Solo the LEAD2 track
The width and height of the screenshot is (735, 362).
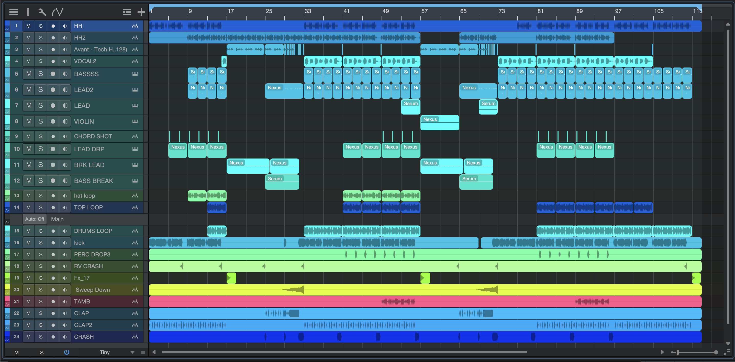point(41,89)
